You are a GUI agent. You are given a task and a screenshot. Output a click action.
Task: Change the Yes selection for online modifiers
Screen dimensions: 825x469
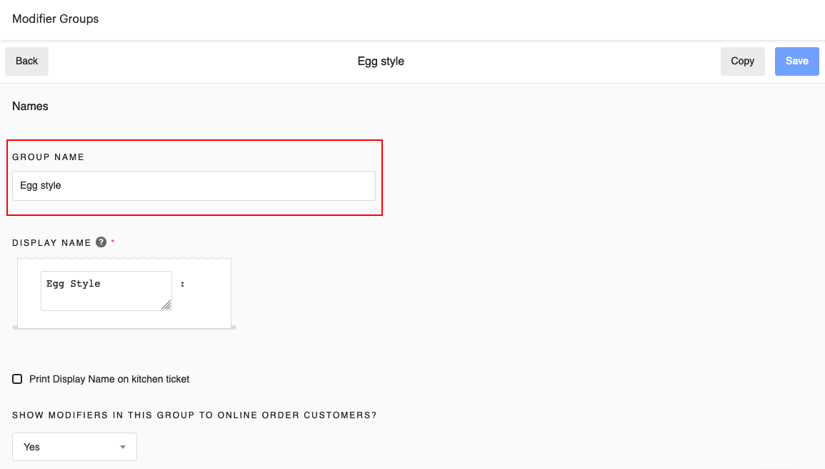(x=74, y=446)
